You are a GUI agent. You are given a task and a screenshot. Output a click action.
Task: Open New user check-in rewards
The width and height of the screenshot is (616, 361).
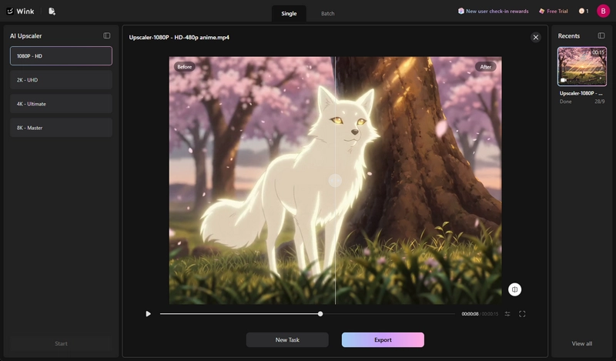click(x=493, y=11)
